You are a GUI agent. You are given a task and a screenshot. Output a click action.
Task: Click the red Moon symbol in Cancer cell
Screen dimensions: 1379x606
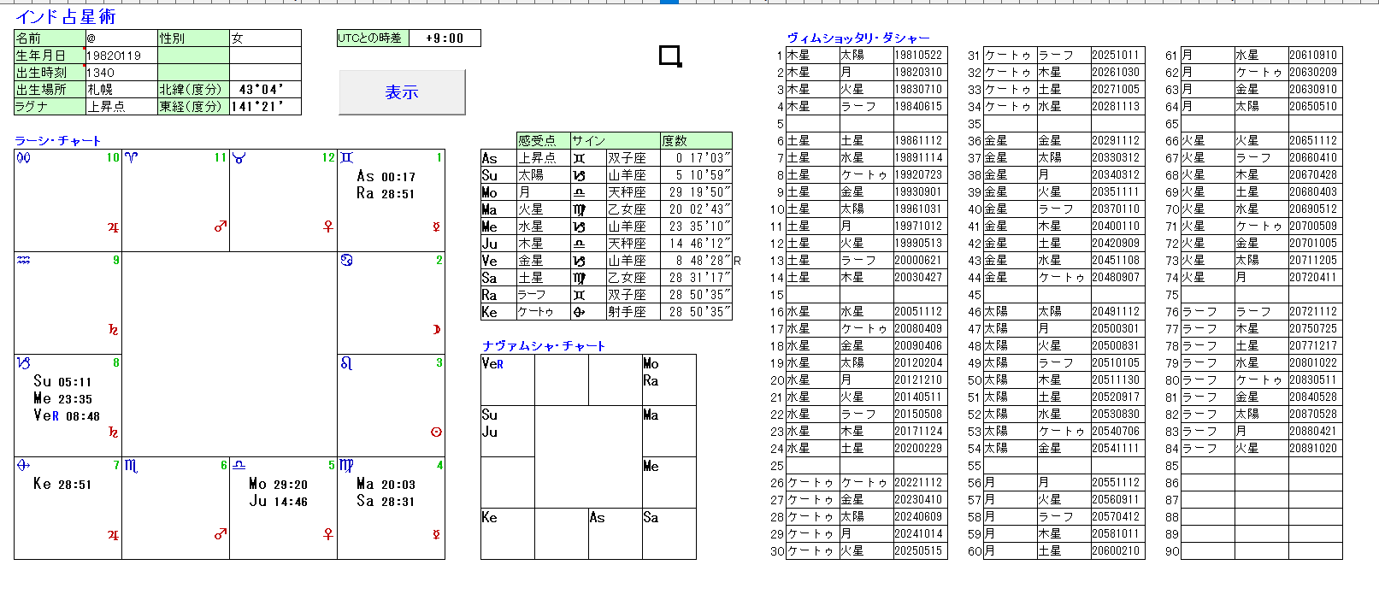436,330
